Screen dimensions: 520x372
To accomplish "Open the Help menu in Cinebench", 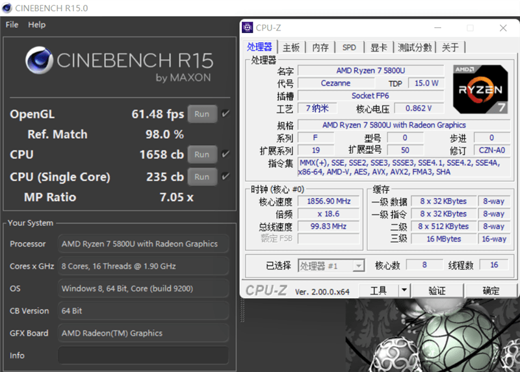I will (x=36, y=25).
